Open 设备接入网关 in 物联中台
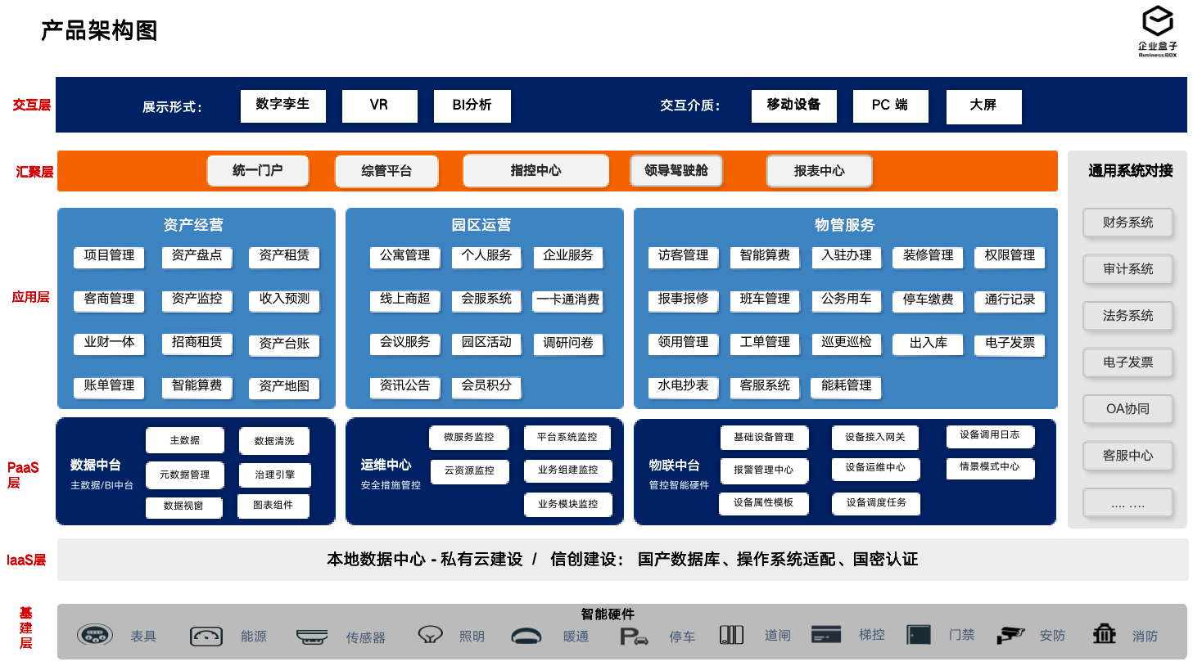 [x=875, y=438]
